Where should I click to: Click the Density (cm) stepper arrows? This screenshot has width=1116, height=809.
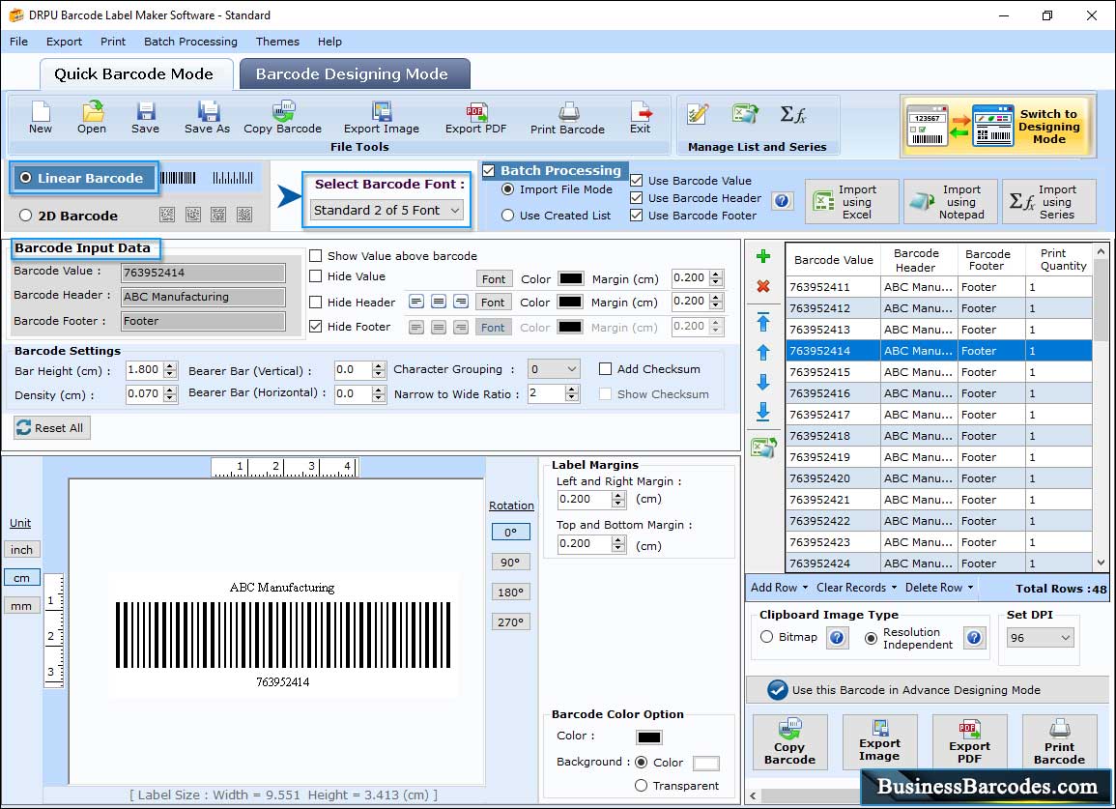click(x=169, y=393)
